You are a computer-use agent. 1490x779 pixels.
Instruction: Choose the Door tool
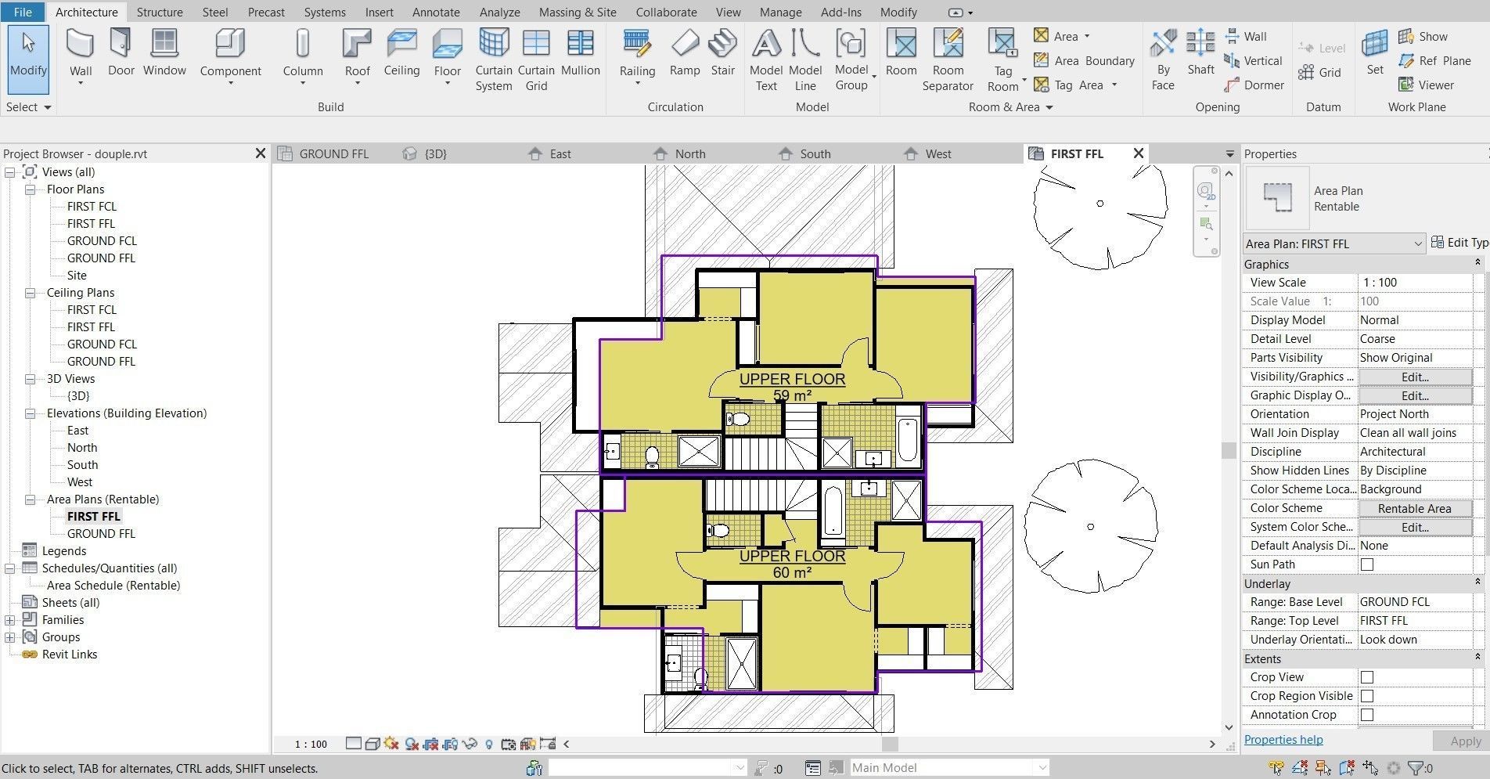click(x=121, y=53)
